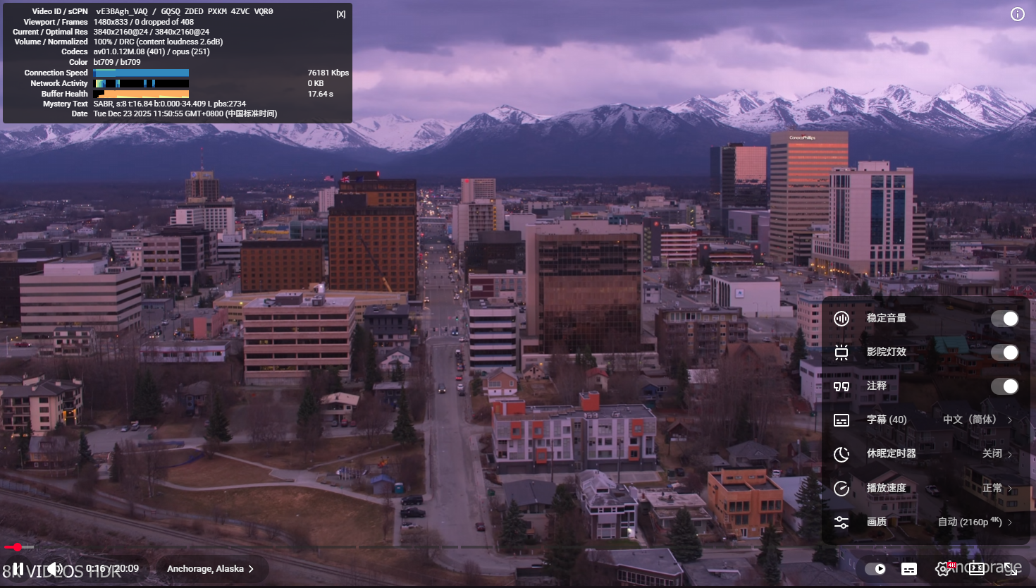The width and height of the screenshot is (1036, 588).
Task: Switch to theater mode
Action: tap(976, 569)
